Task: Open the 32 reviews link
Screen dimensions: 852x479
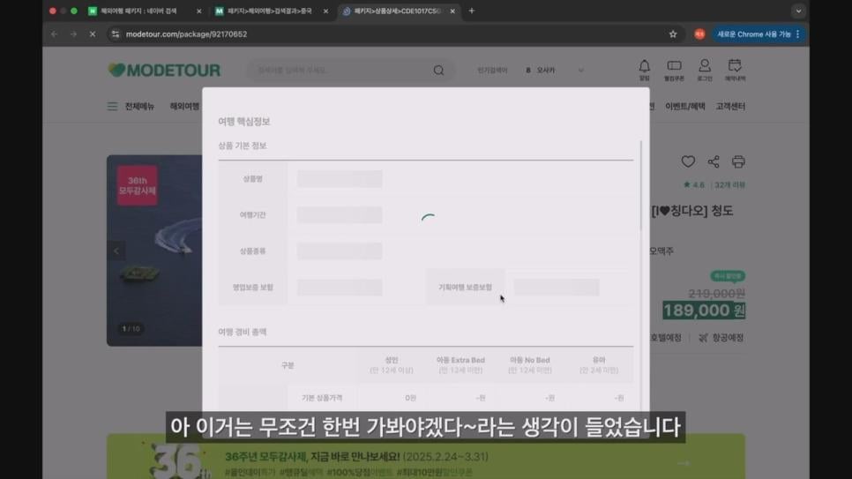Action: pyautogui.click(x=729, y=185)
